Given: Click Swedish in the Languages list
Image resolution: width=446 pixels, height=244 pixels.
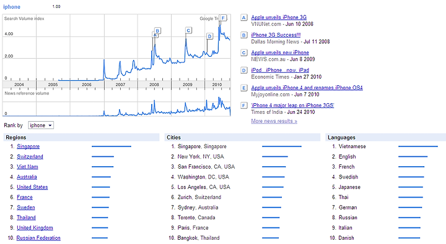Looking at the screenshot, I should point(348,177).
